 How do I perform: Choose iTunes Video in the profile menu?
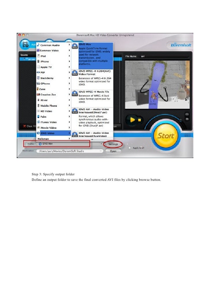pos(53,122)
